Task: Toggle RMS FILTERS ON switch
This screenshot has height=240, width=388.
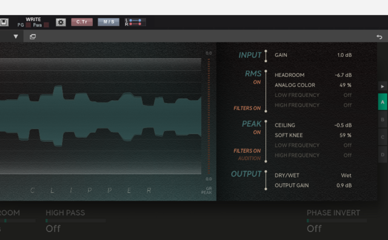Action: pos(247,108)
